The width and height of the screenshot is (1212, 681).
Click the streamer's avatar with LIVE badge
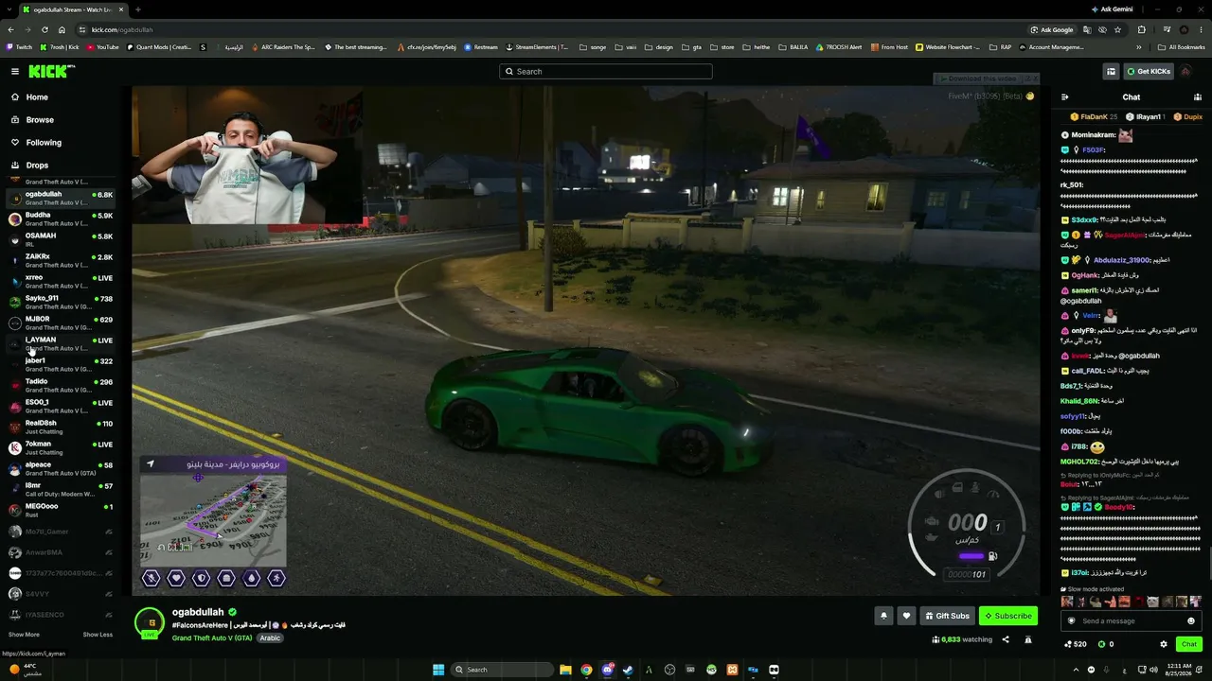pos(149,622)
